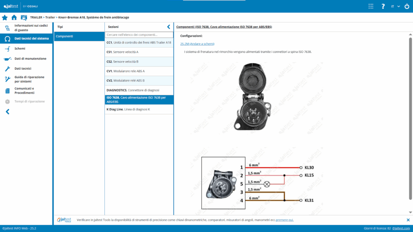Open help question mark icon

tap(383, 6)
